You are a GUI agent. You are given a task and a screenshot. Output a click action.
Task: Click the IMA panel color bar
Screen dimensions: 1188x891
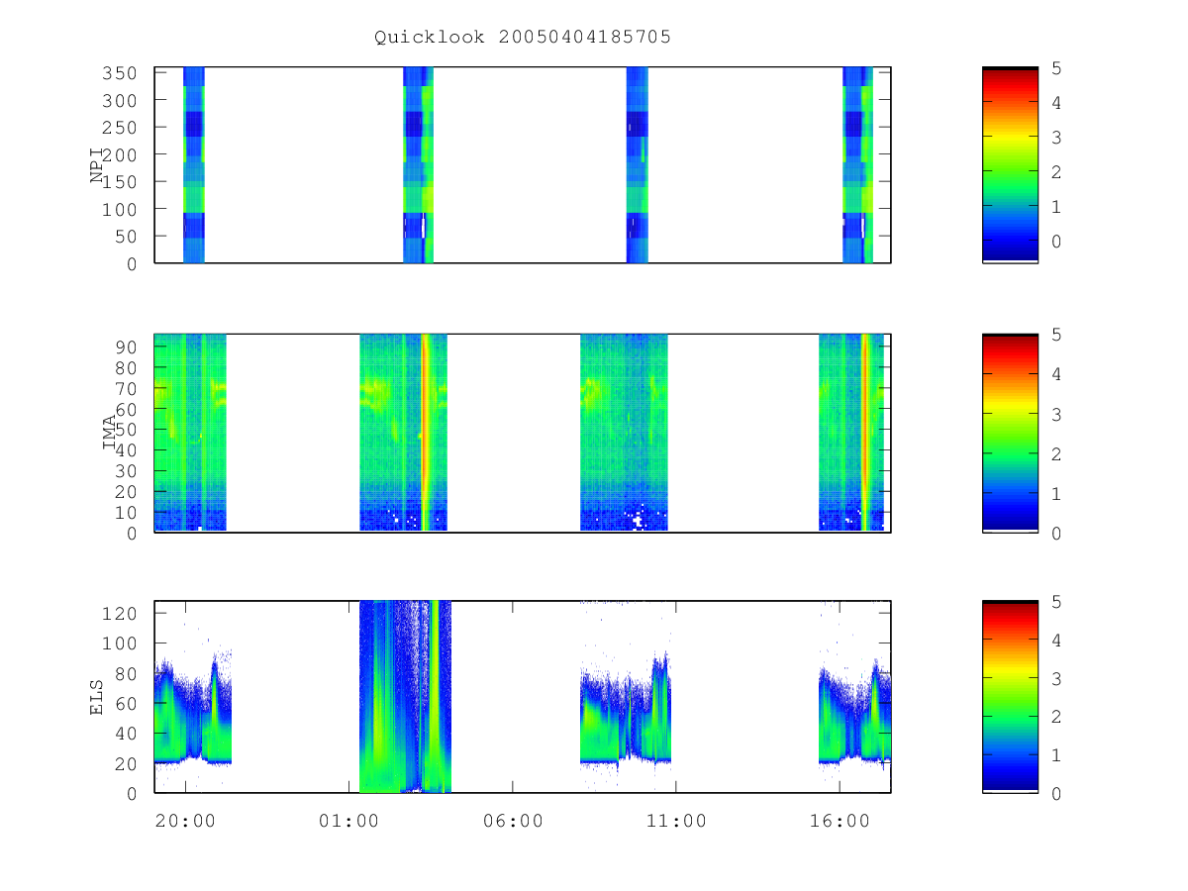tap(1010, 433)
